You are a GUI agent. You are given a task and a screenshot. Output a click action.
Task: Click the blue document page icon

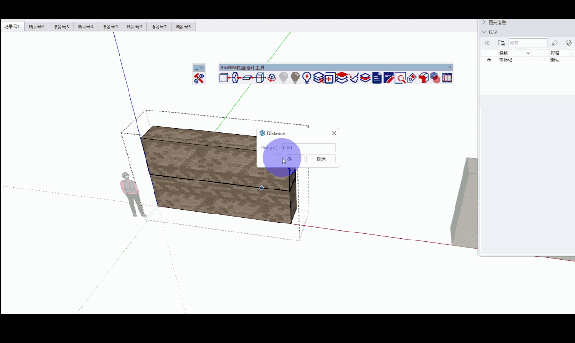click(377, 78)
